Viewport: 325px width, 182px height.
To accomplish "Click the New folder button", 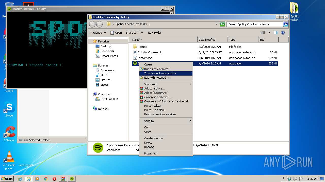I will point(155,33).
